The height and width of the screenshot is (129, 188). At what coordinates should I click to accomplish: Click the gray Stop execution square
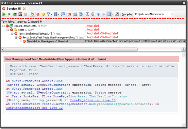point(25,14)
